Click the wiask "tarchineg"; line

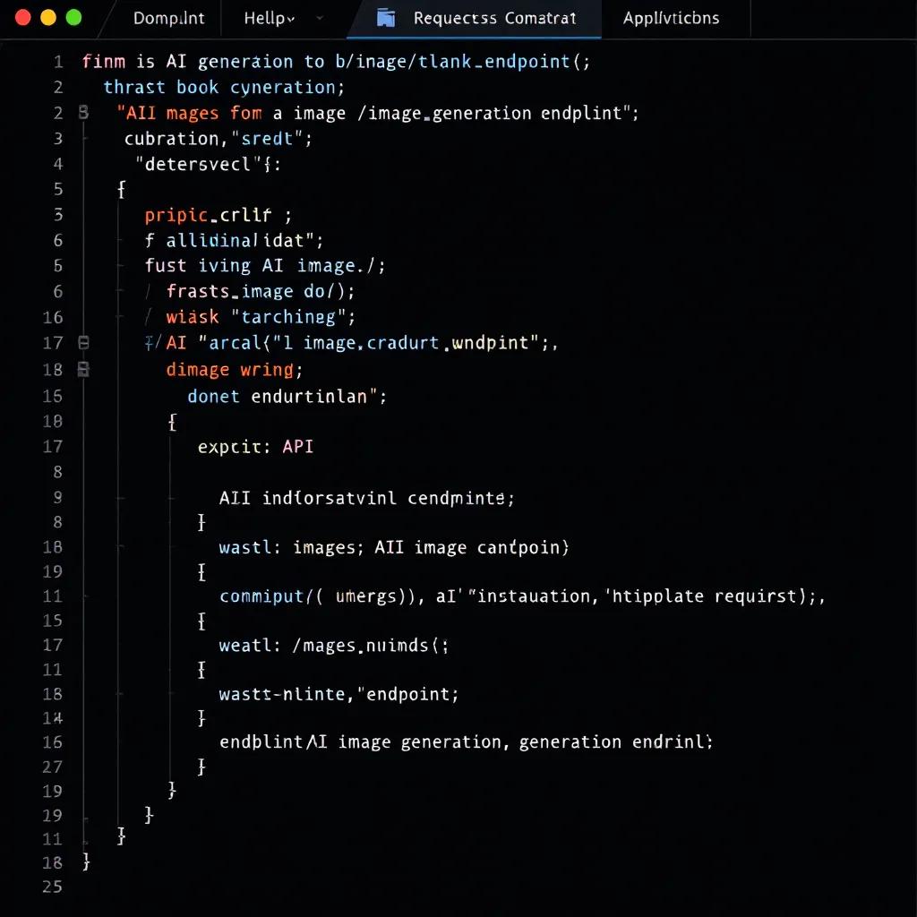pos(261,317)
